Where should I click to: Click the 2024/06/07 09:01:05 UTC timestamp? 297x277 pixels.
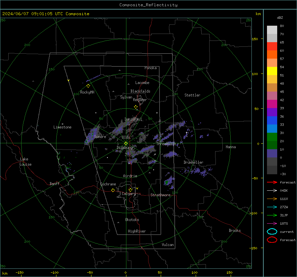[x=46, y=14]
